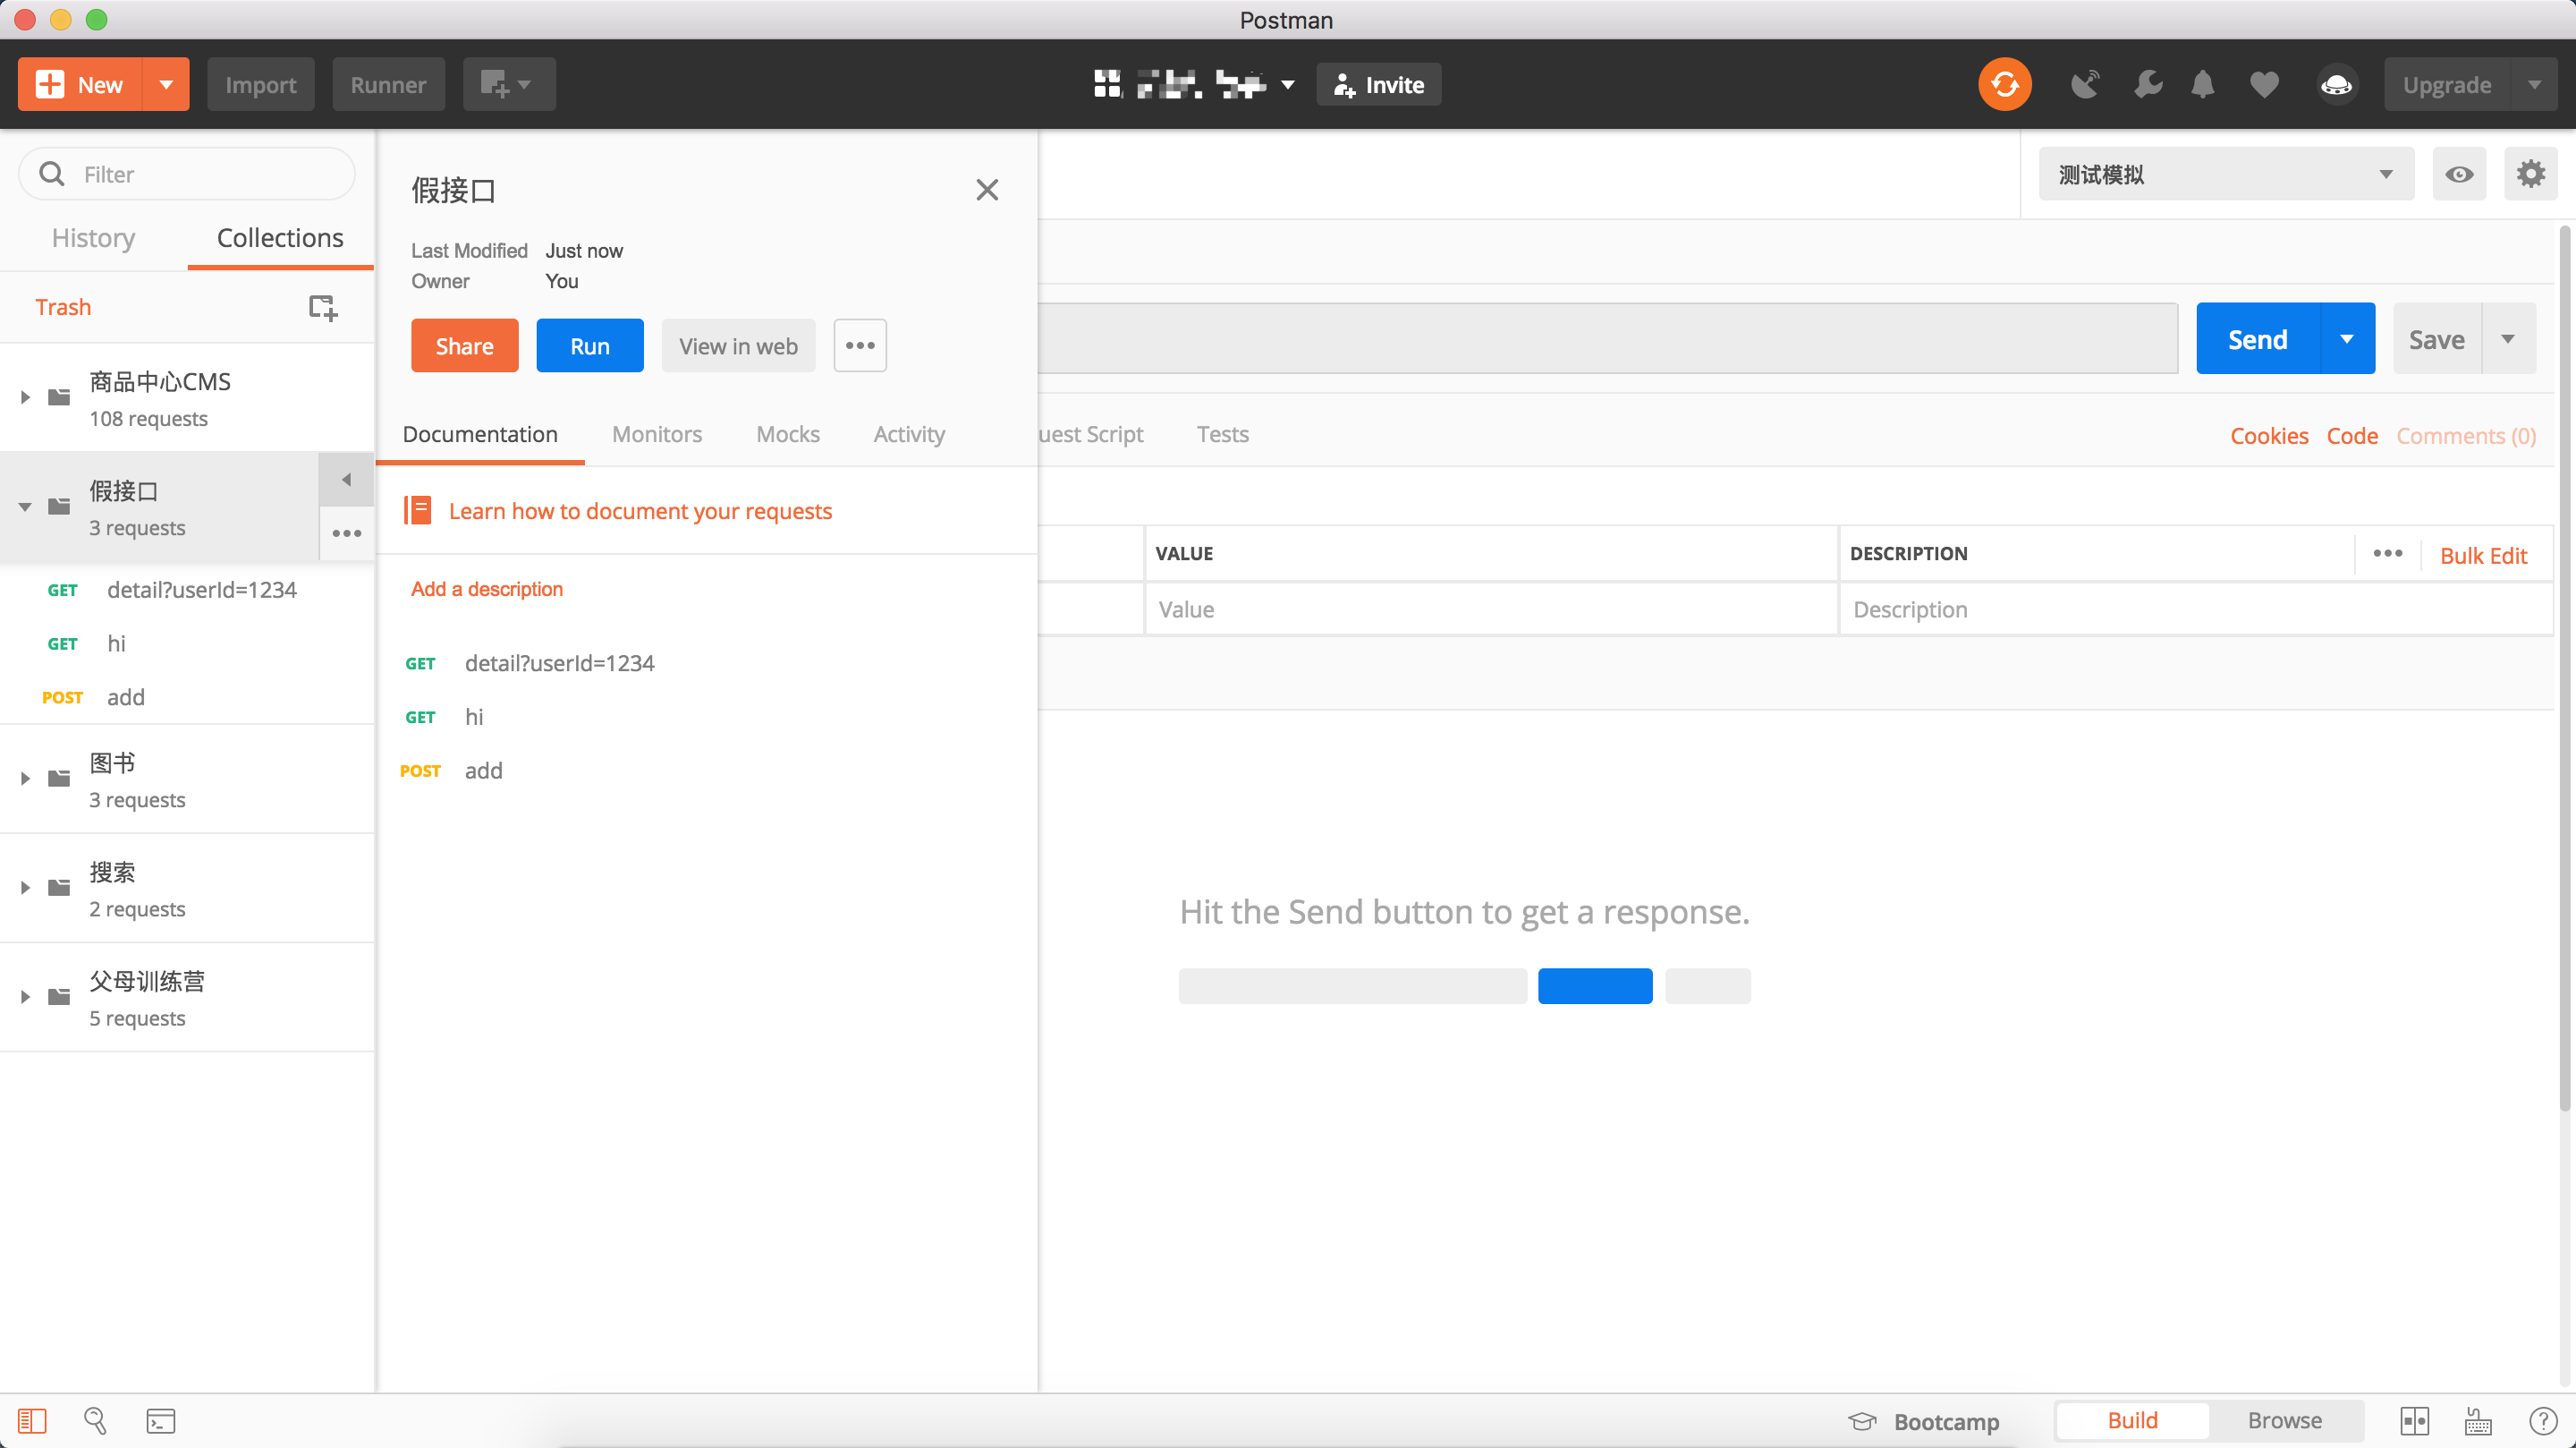Click the Invite button
This screenshot has width=2576, height=1448.
[x=1378, y=85]
